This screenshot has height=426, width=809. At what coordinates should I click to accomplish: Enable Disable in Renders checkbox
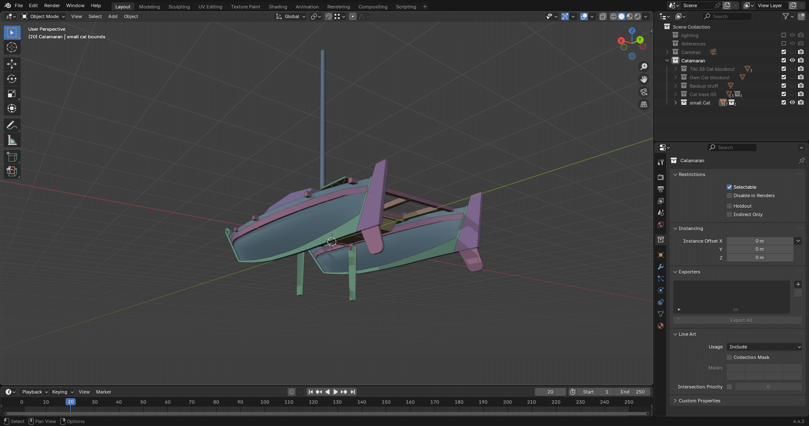tap(729, 196)
